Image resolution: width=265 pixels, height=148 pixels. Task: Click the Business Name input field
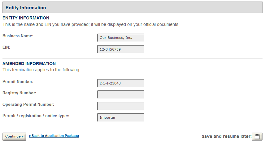click(x=121, y=38)
